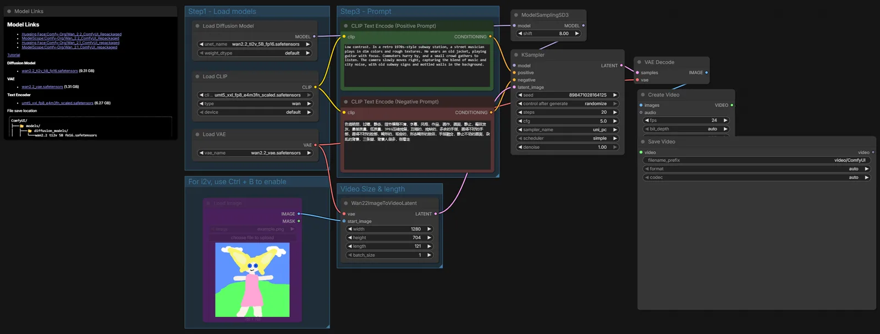Image resolution: width=880 pixels, height=334 pixels.
Task: Collapse the Load Diffusion Model node via its dot
Action: (x=197, y=26)
